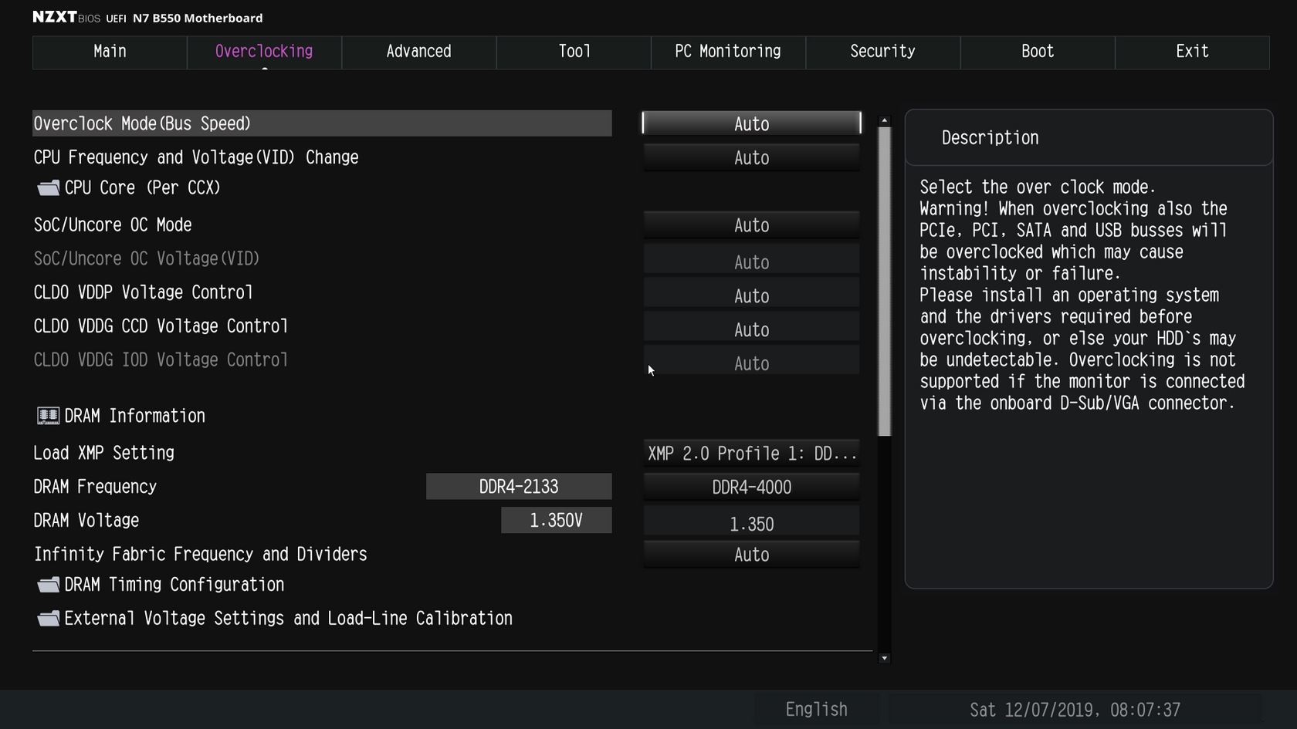
Task: Open Overclock Mode (Bus Speed) Auto dropdown
Action: pyautogui.click(x=751, y=123)
